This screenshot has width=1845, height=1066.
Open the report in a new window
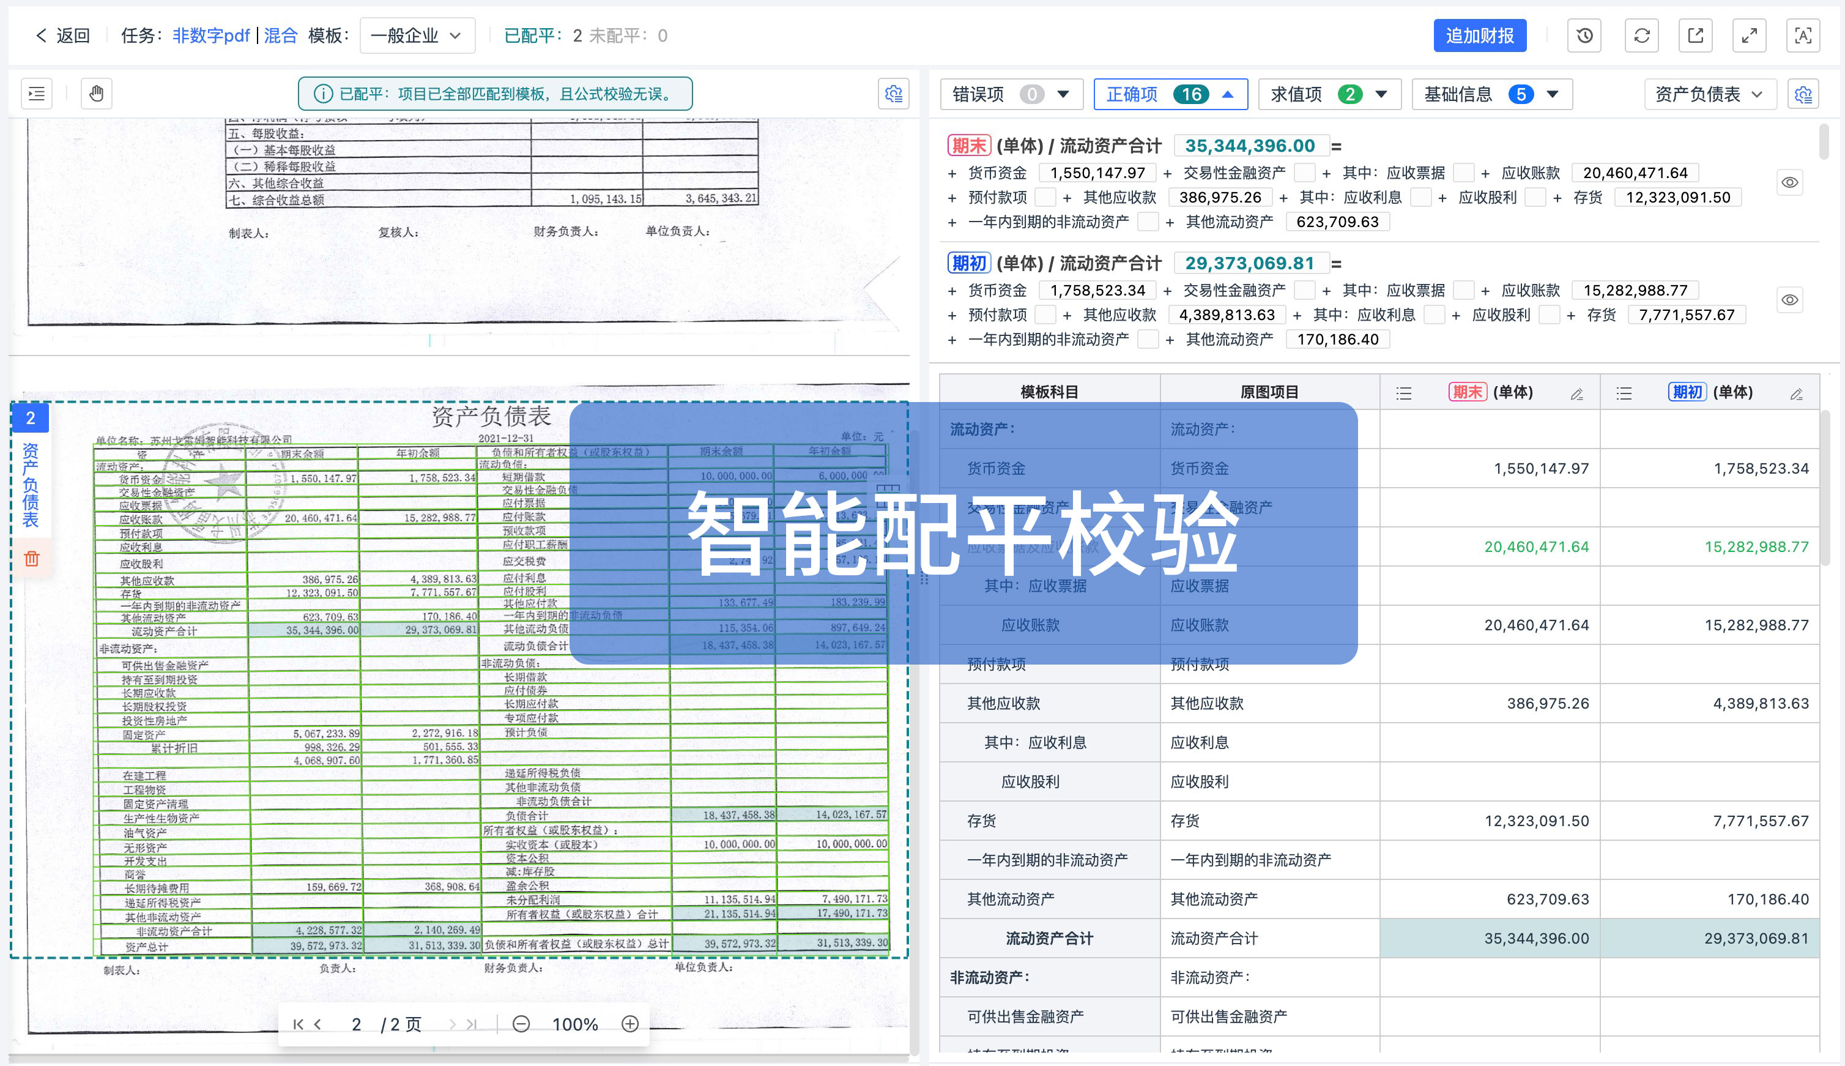point(1696,35)
